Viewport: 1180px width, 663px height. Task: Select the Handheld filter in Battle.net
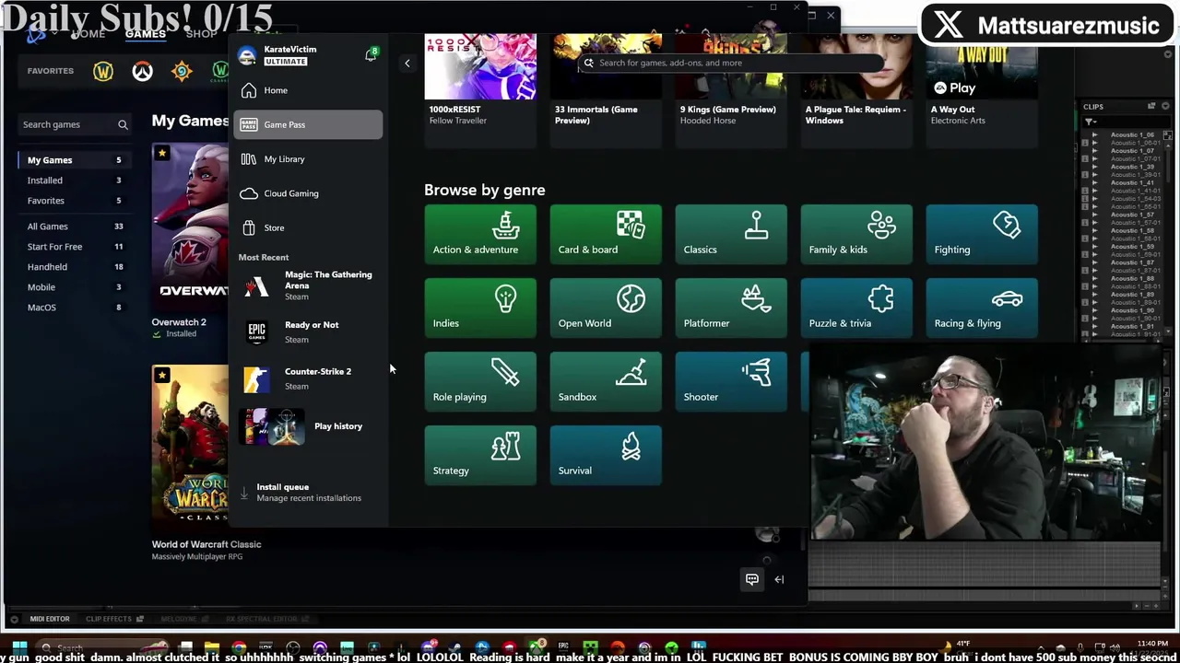(74, 267)
